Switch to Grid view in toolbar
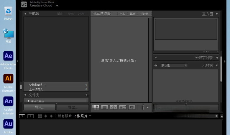The height and width of the screenshot is (135, 230). pyautogui.click(x=96, y=107)
